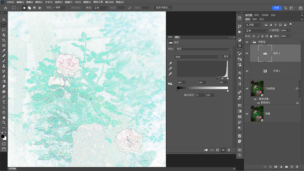The height and width of the screenshot is (171, 304).
Task: Toggle adjustment visibility eye in Properties panel
Action: (x=223, y=150)
